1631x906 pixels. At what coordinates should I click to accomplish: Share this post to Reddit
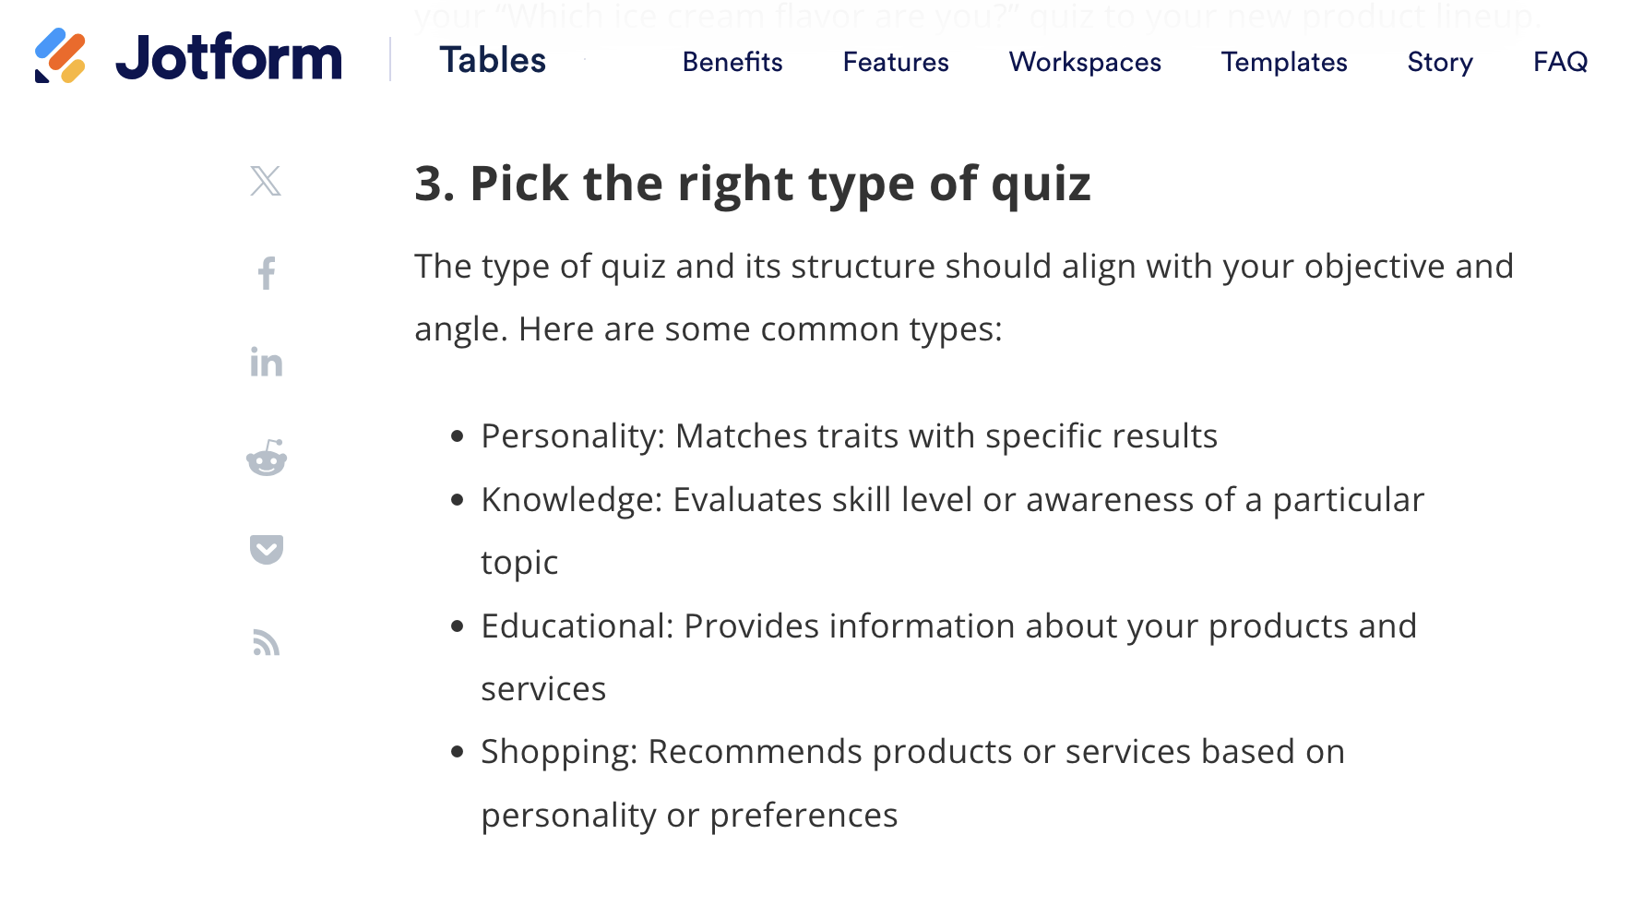pos(267,458)
